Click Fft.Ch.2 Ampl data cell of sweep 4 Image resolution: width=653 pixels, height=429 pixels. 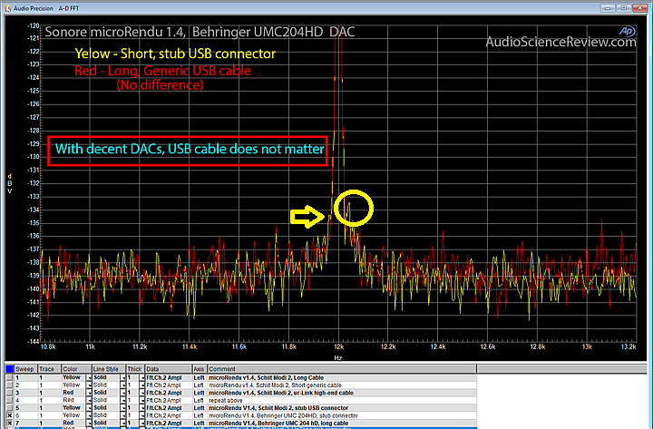169,400
